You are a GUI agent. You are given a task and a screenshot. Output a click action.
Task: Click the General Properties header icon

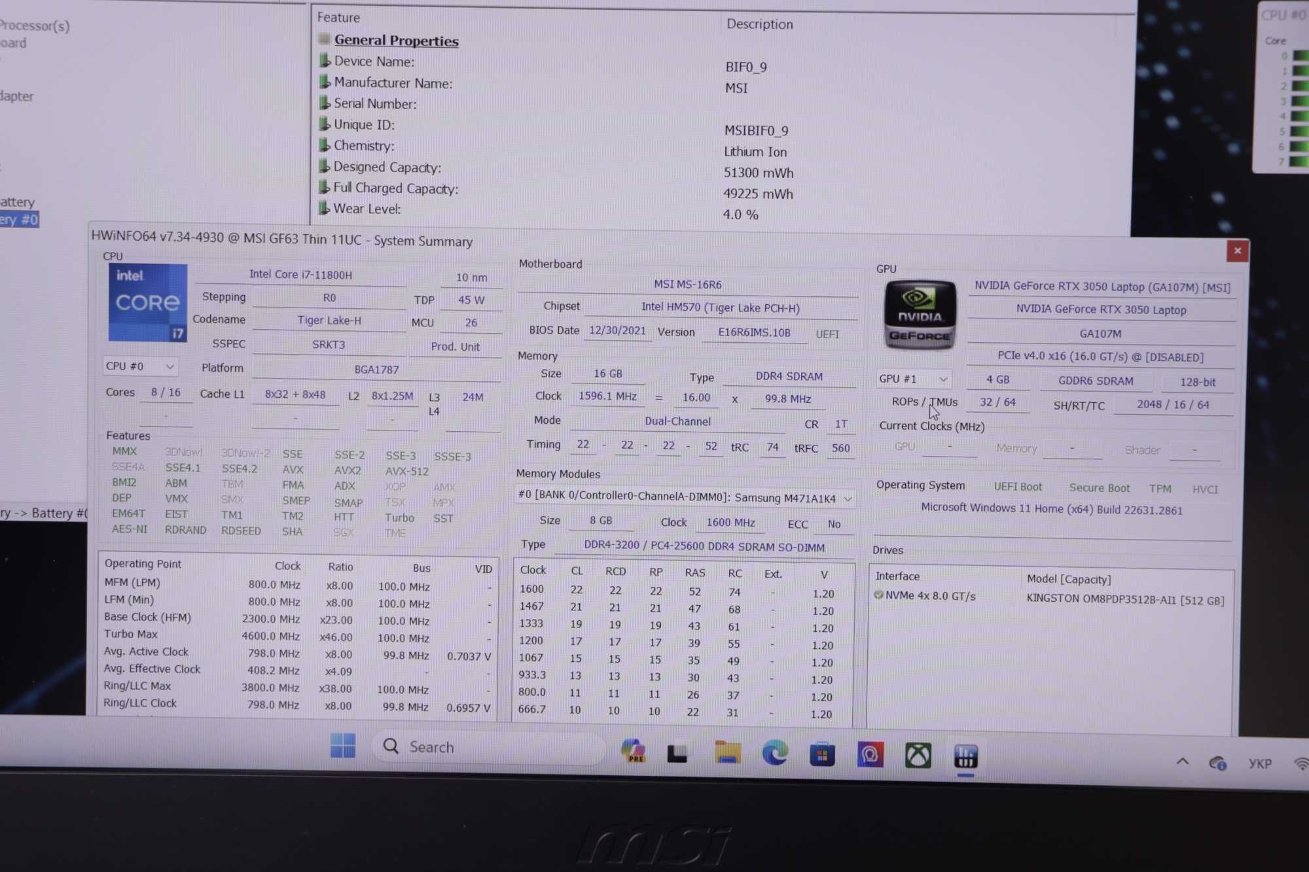click(x=324, y=39)
